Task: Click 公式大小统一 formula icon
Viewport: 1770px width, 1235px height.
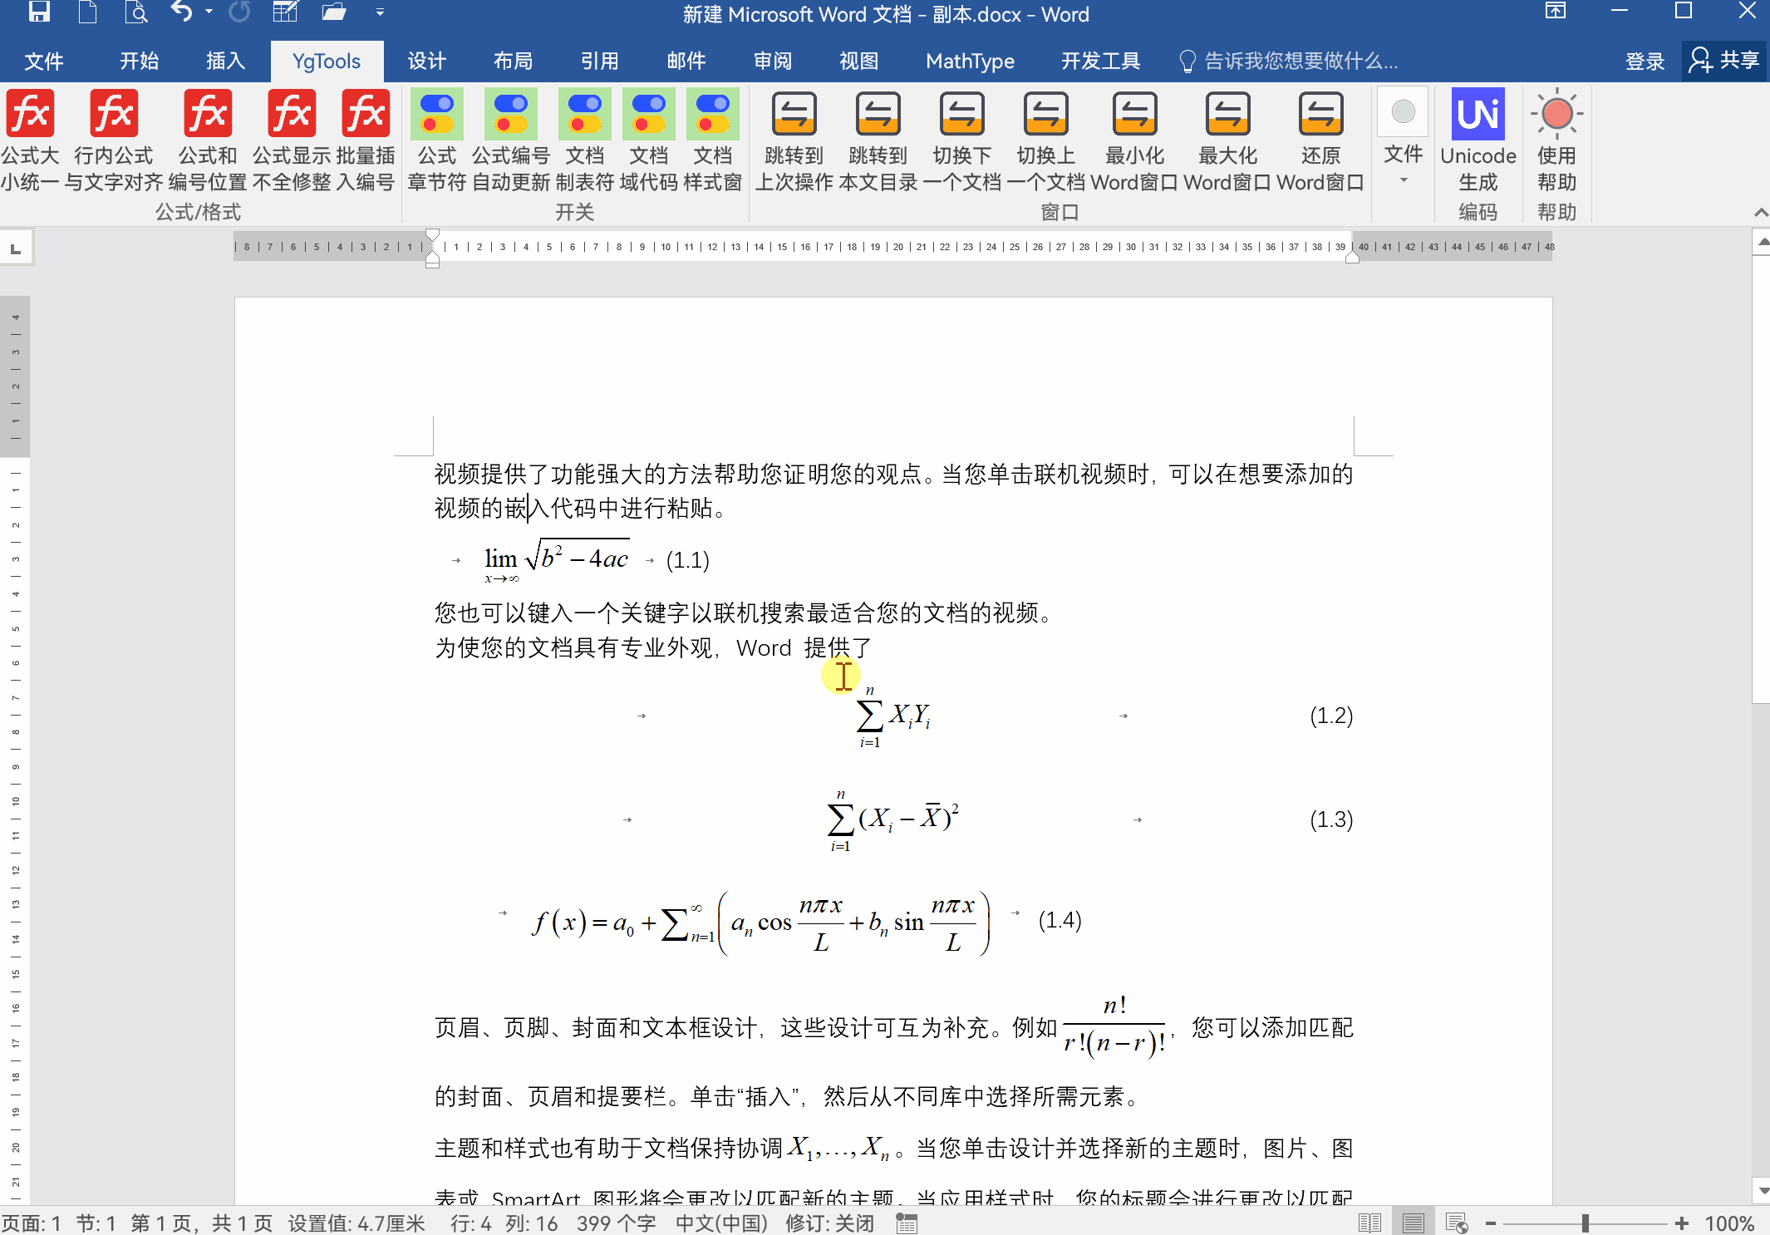Action: tap(31, 115)
